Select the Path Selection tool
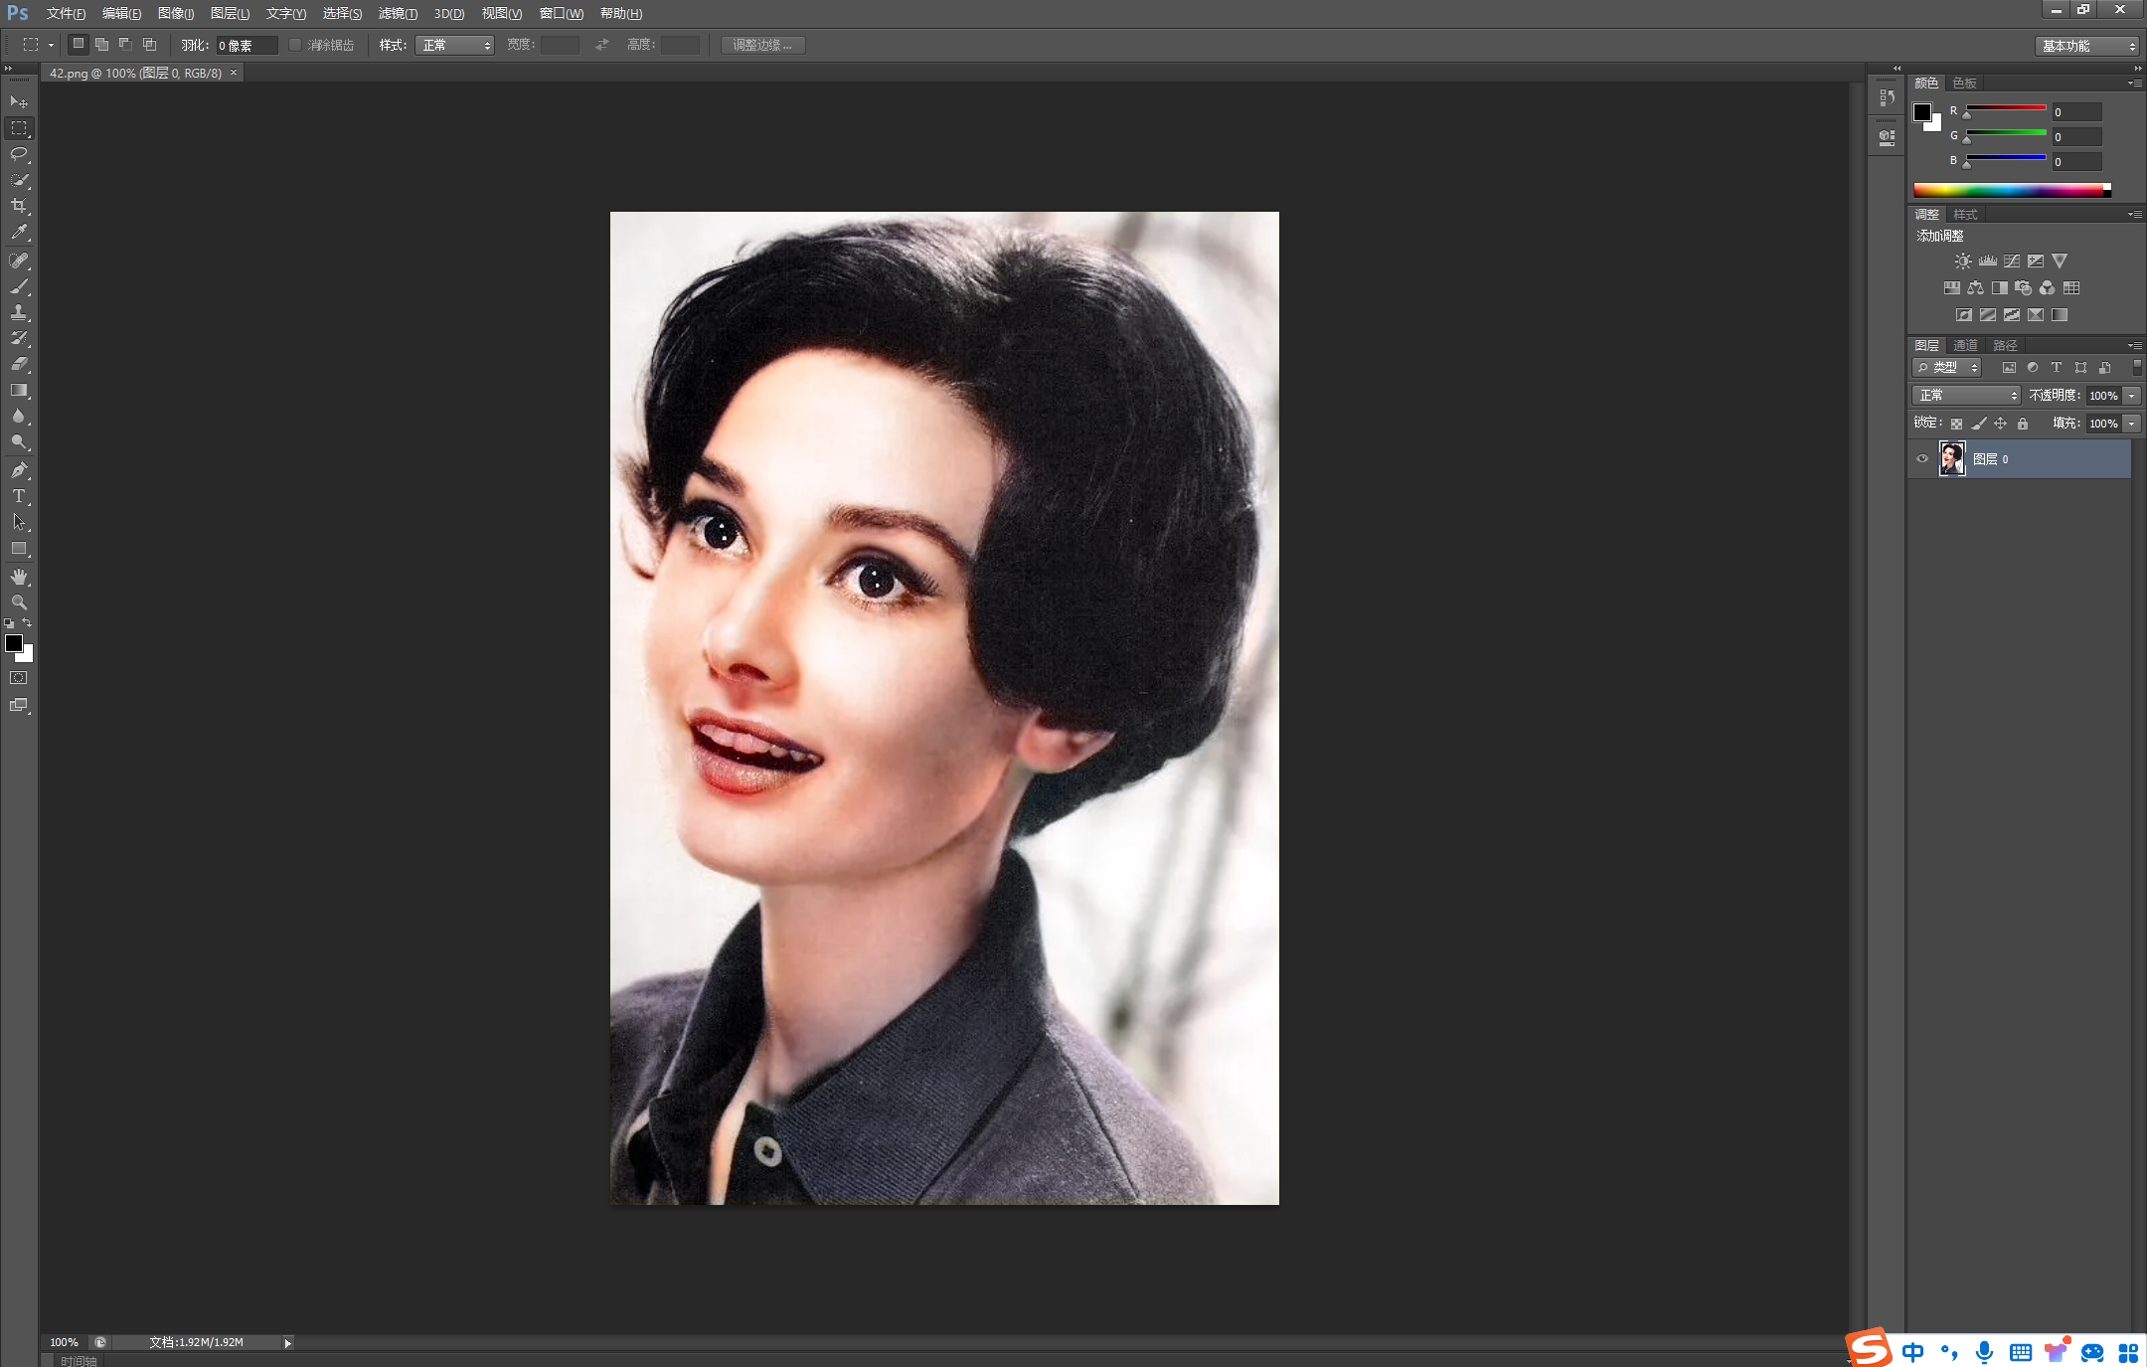This screenshot has height=1367, width=2147. 19,522
